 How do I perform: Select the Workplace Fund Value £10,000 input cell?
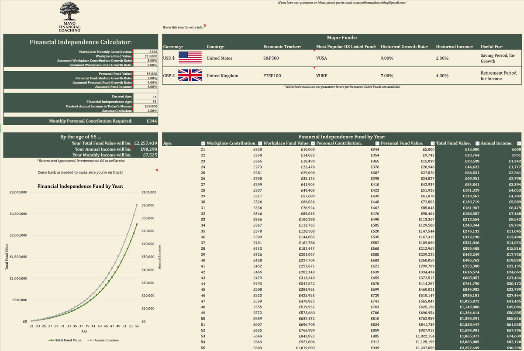pos(145,56)
